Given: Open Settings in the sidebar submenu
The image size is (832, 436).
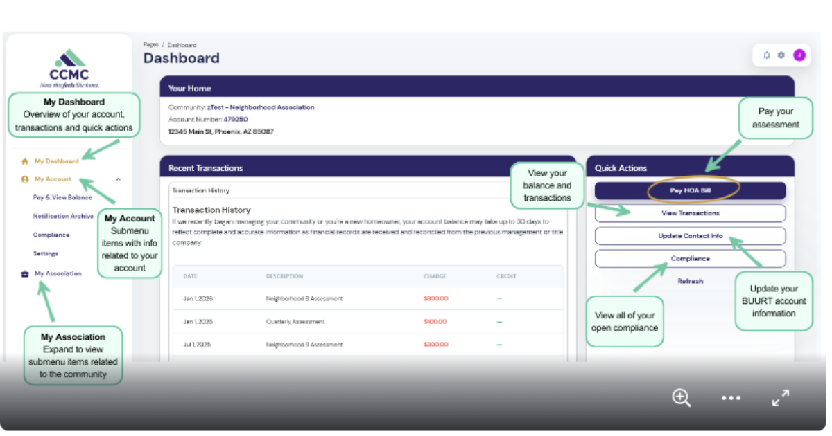Looking at the screenshot, I should click(46, 253).
